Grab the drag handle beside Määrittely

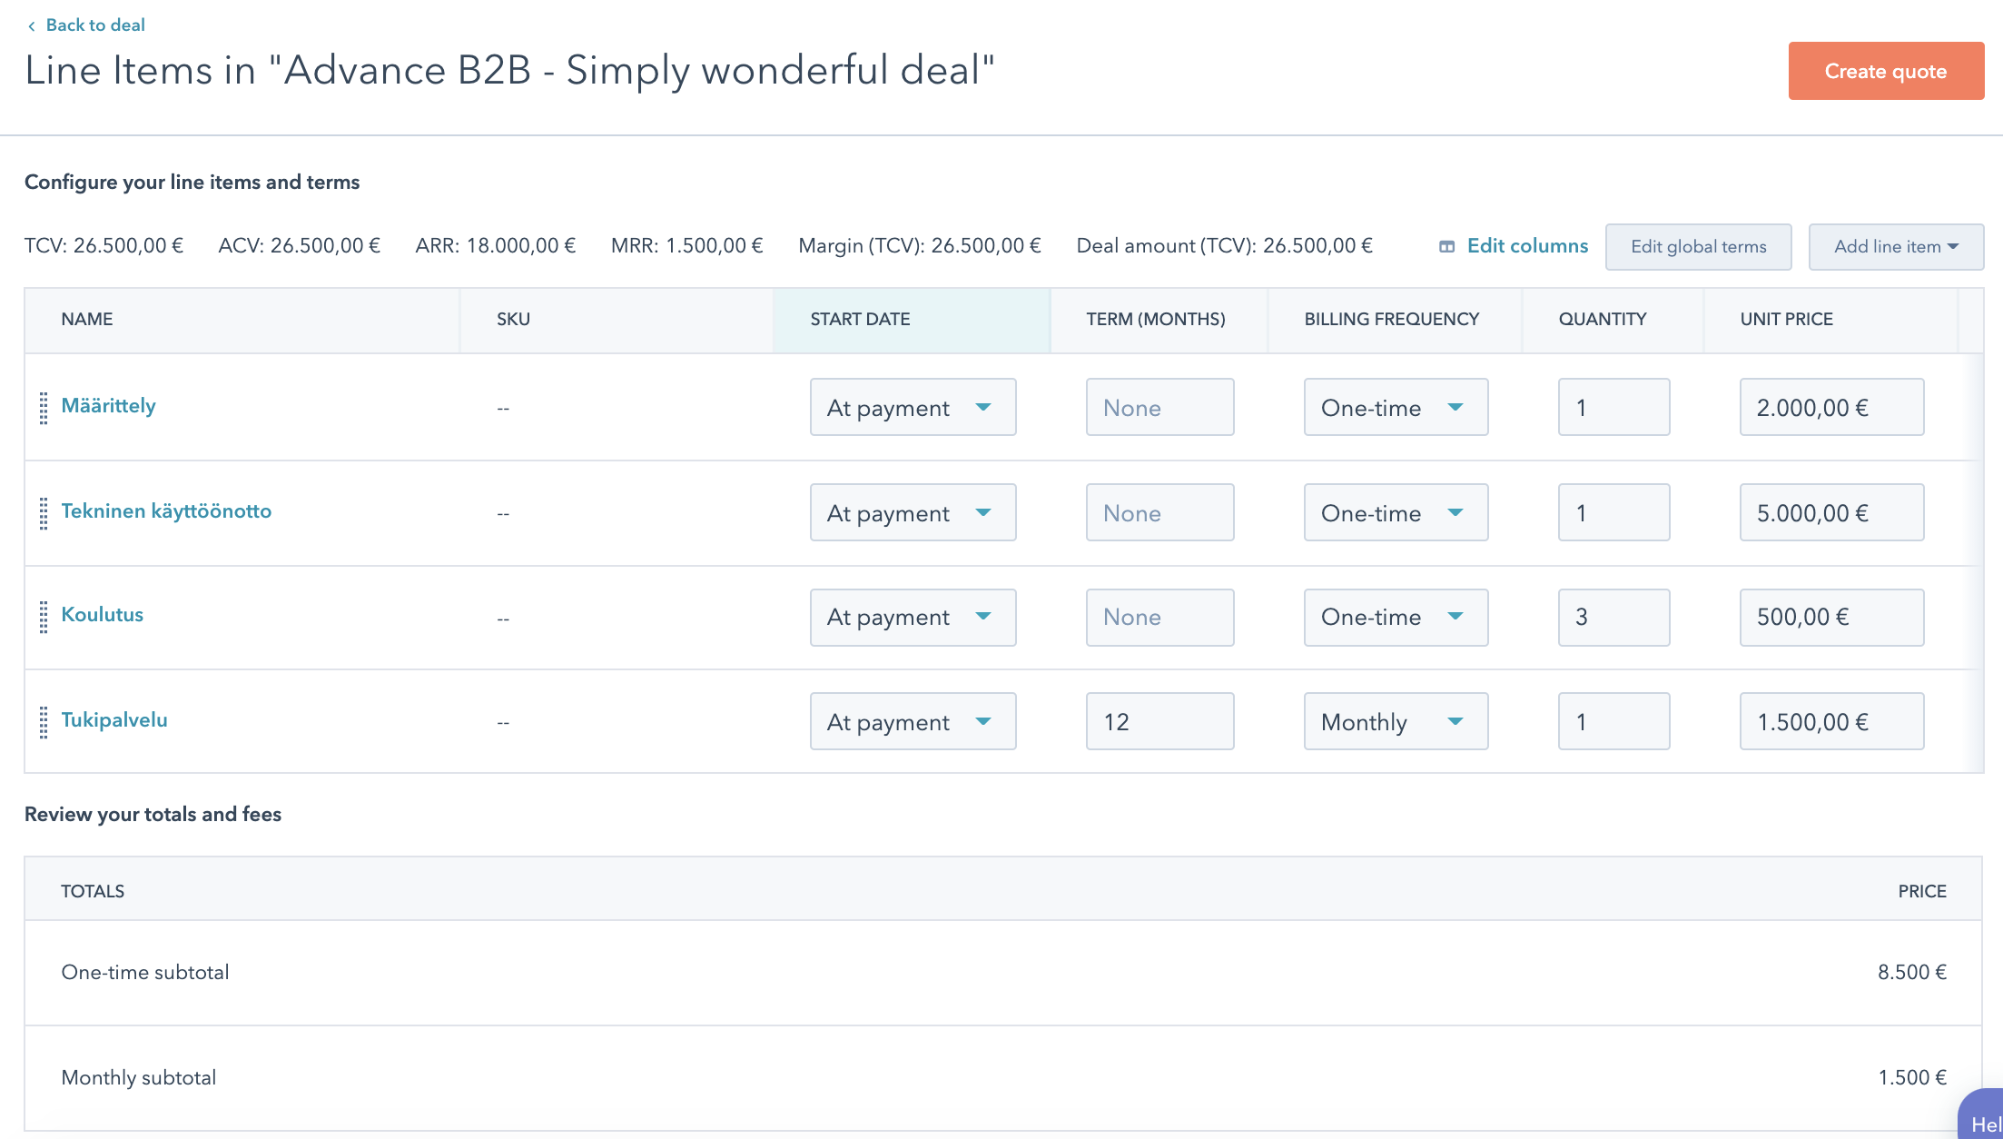coord(43,407)
